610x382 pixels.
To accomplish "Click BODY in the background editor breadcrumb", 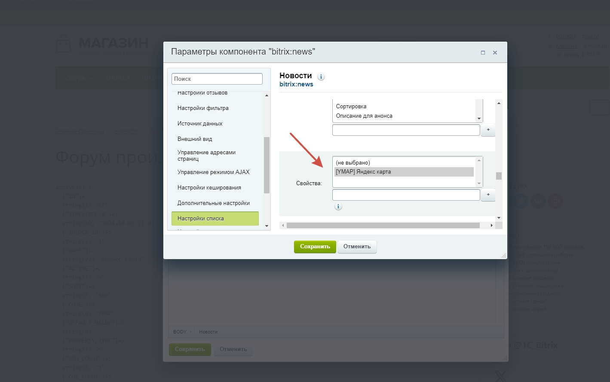I will (x=180, y=332).
